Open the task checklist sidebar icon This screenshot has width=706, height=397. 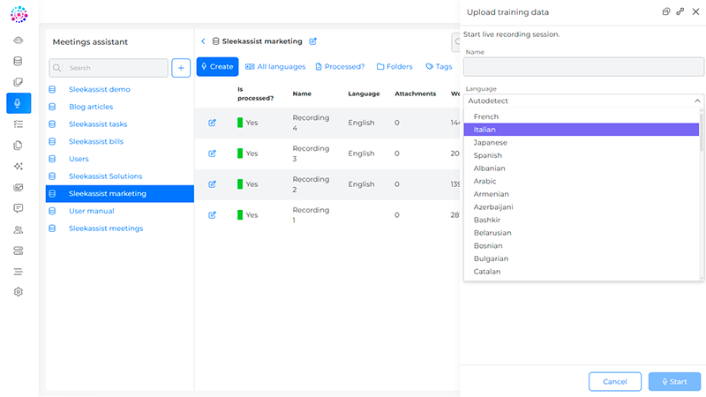(18, 124)
